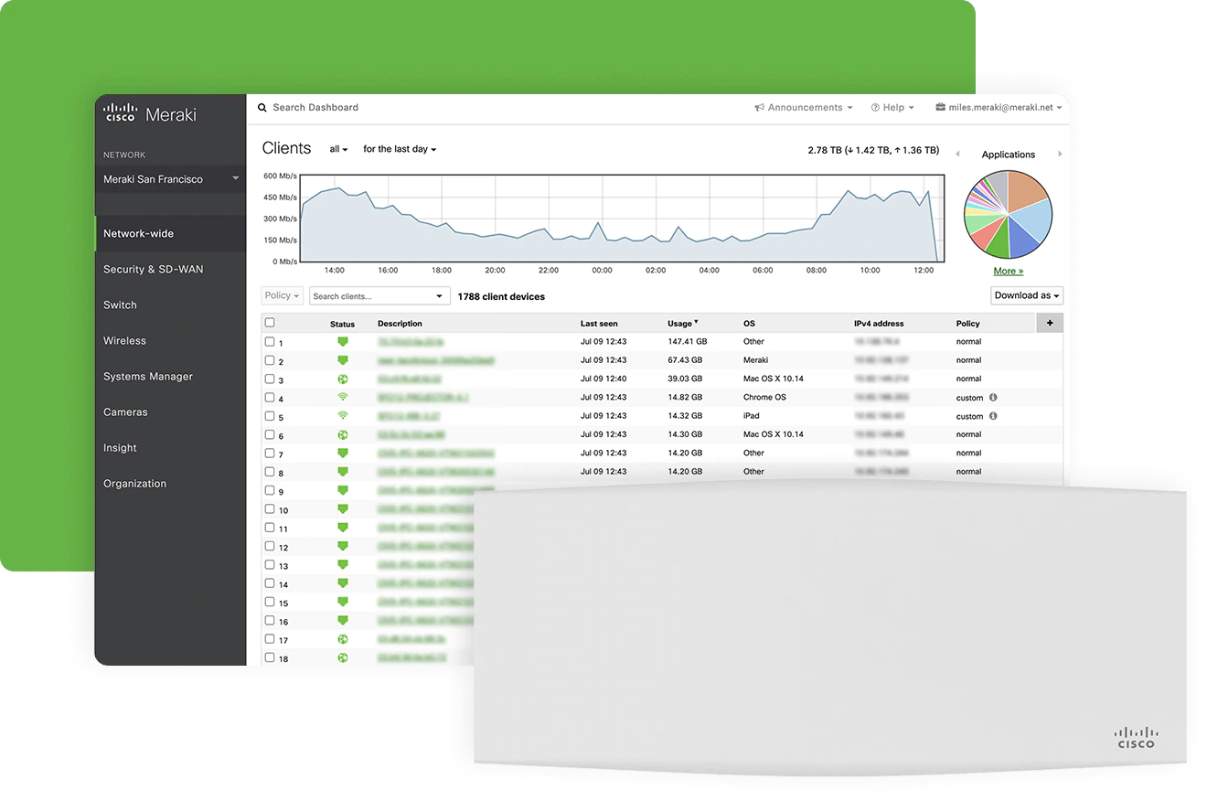Image resolution: width=1207 pixels, height=801 pixels.
Task: Click Usage column sort arrow
Action: [696, 322]
